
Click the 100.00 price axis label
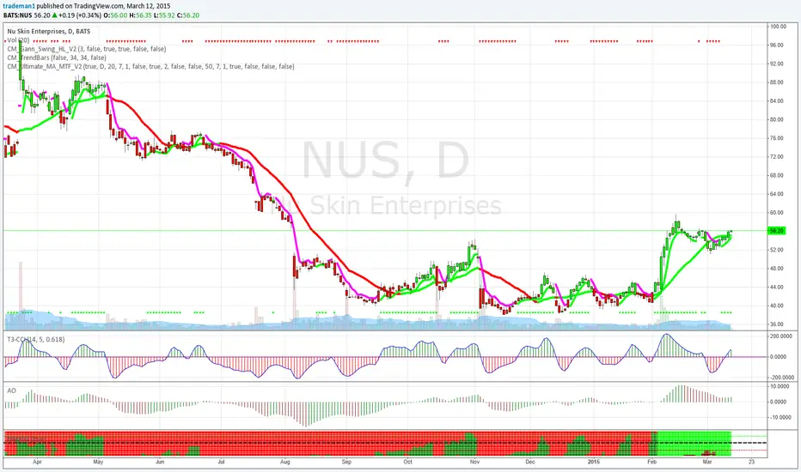point(778,27)
